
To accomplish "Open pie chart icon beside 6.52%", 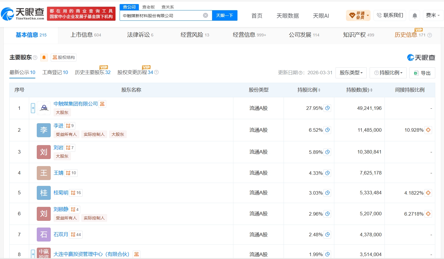I will (x=328, y=130).
